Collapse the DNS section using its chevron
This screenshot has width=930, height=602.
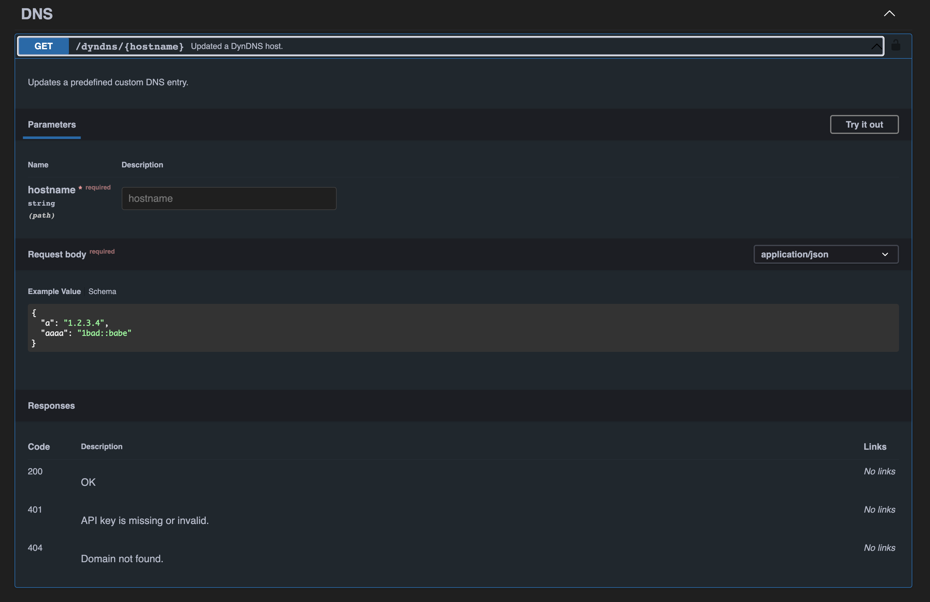[x=889, y=14]
